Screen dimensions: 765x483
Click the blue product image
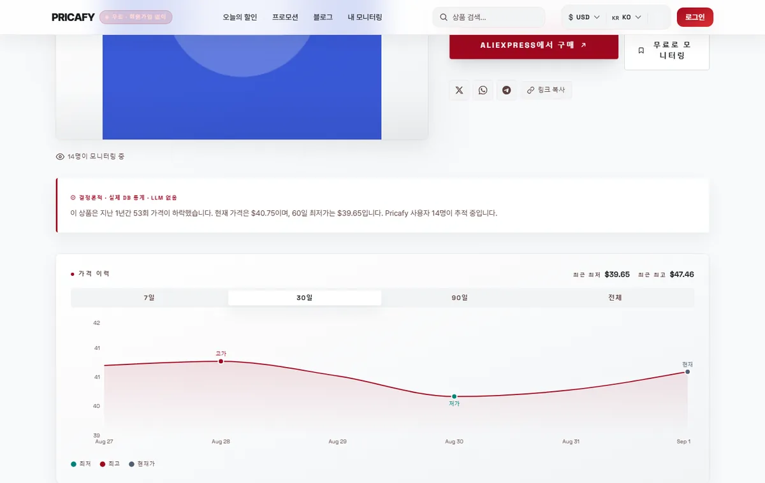pos(242,87)
